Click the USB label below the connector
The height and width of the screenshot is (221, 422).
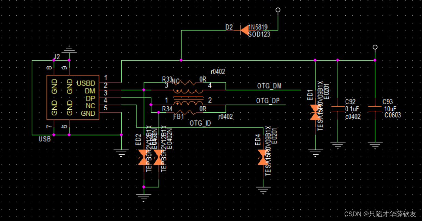click(45, 139)
